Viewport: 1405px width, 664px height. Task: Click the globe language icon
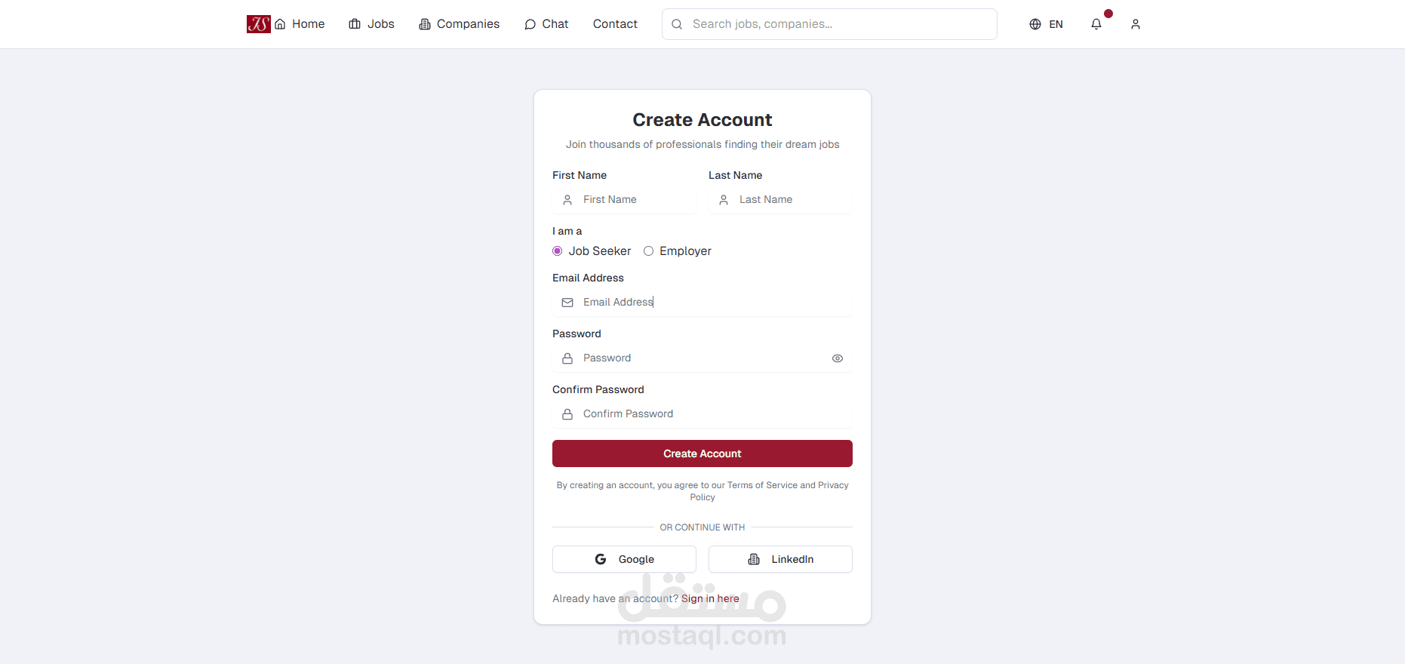1035,24
